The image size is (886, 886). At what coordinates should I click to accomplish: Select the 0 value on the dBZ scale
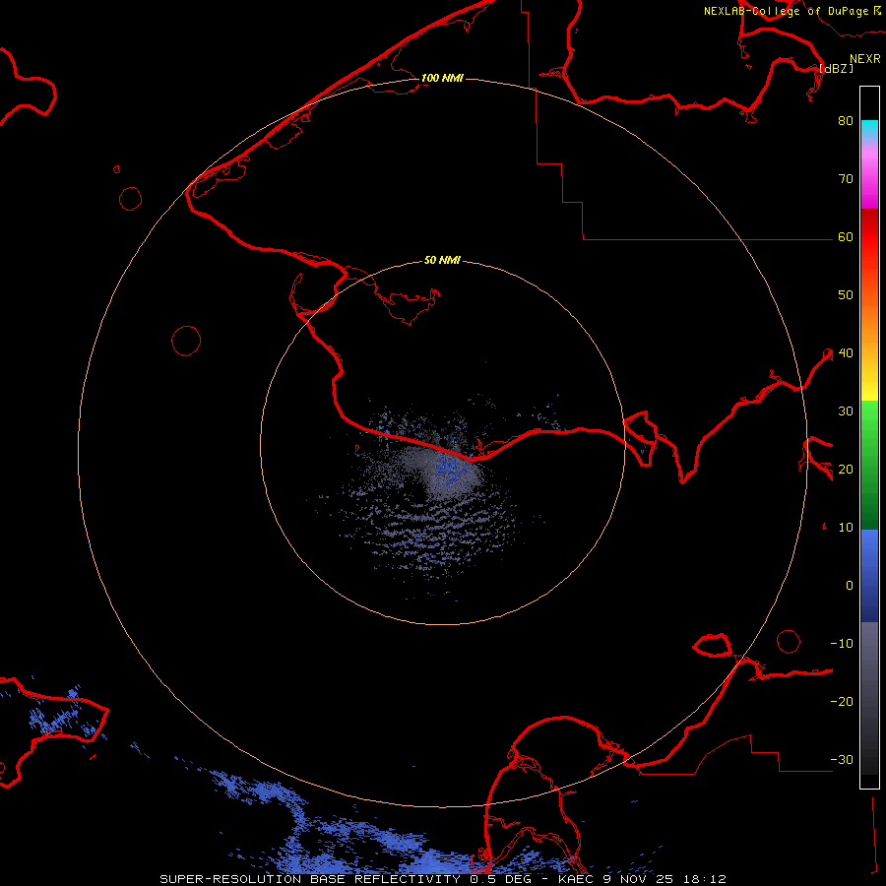(x=850, y=586)
